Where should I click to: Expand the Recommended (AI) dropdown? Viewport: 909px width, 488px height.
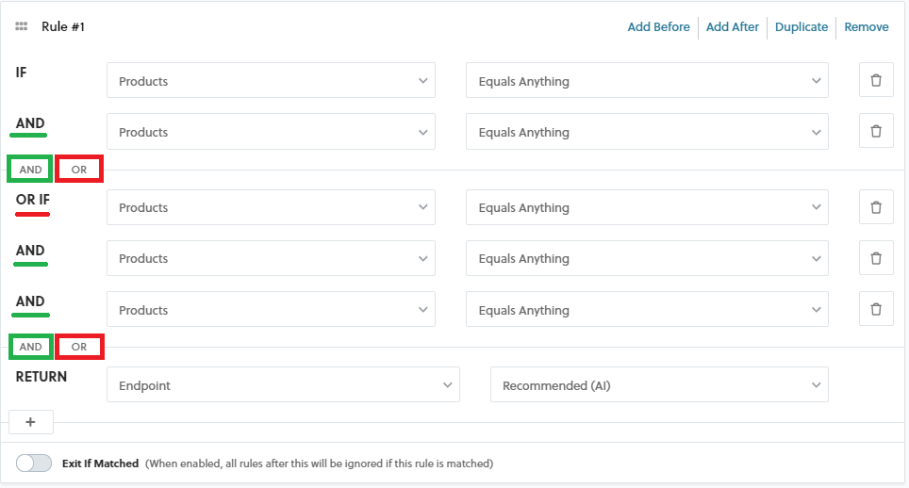[659, 385]
